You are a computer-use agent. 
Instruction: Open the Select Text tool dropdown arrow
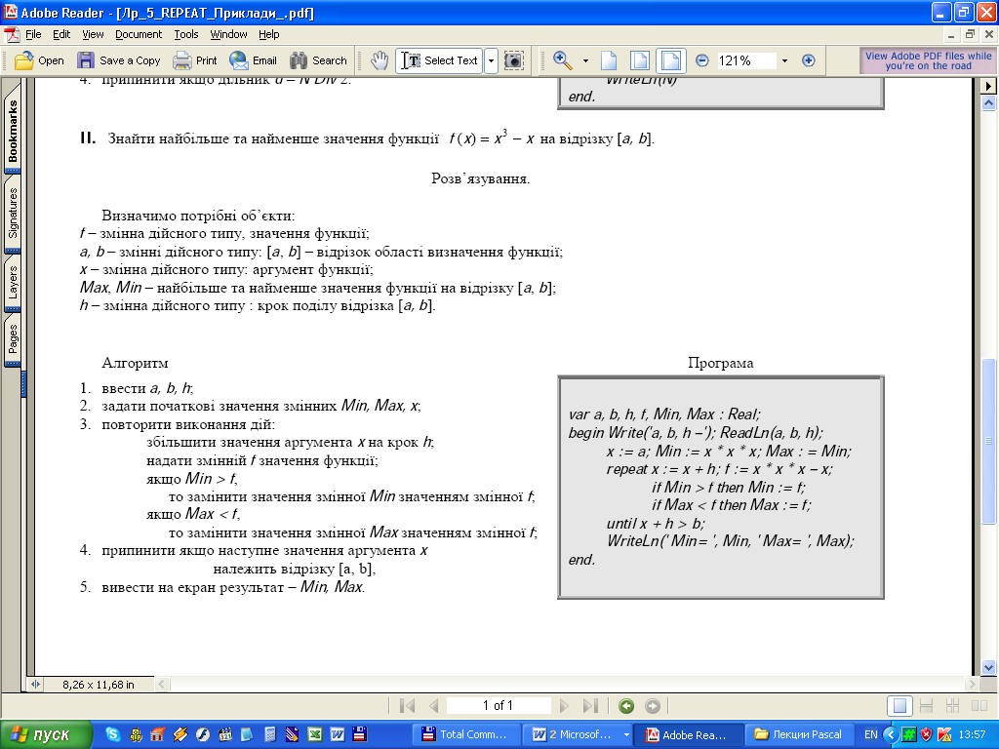pyautogui.click(x=491, y=60)
